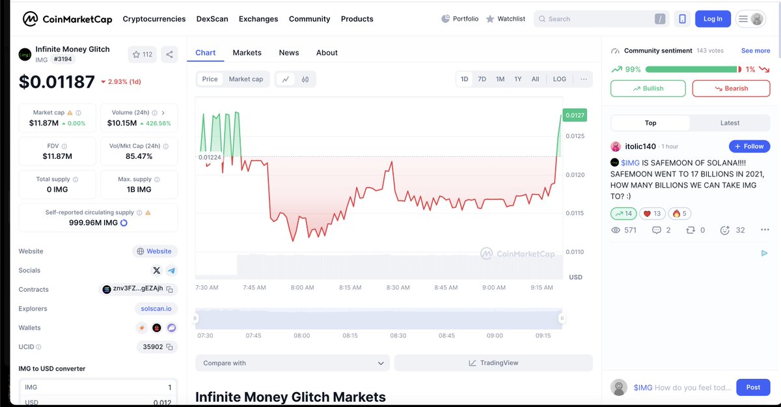Open the X (Twitter) social link
Screen dimensions: 781x407
point(156,270)
